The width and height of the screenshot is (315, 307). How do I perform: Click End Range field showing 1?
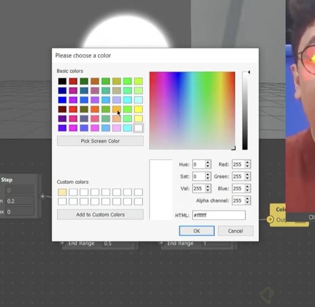[x=216, y=244]
